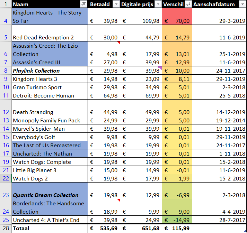
Task: Click the -1,99 Verschil cell
Action: coord(177,178)
